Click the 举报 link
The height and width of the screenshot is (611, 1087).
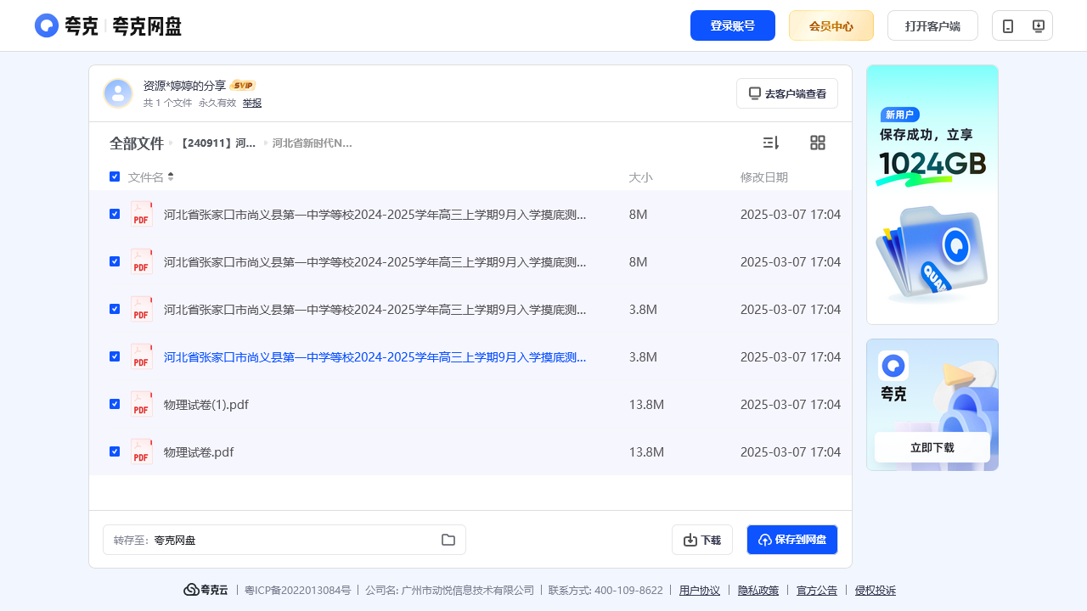pyautogui.click(x=252, y=103)
